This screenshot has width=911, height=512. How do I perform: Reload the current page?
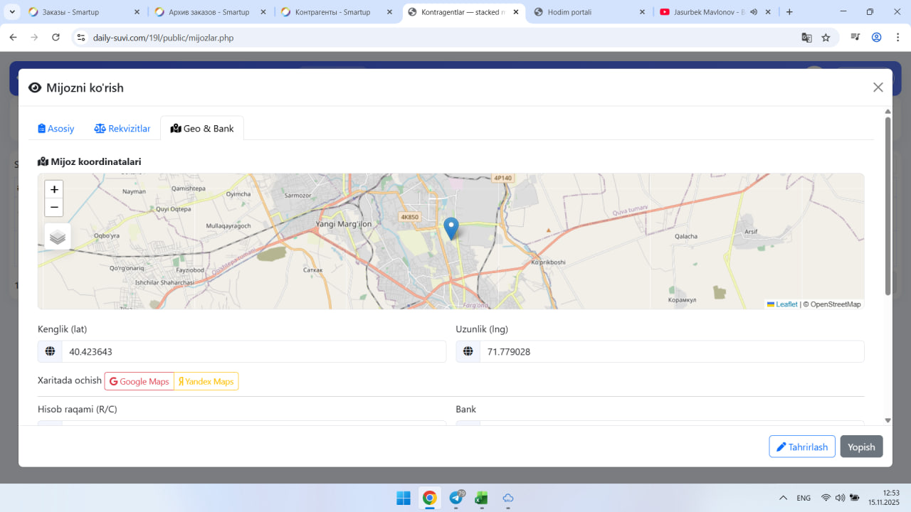56,38
